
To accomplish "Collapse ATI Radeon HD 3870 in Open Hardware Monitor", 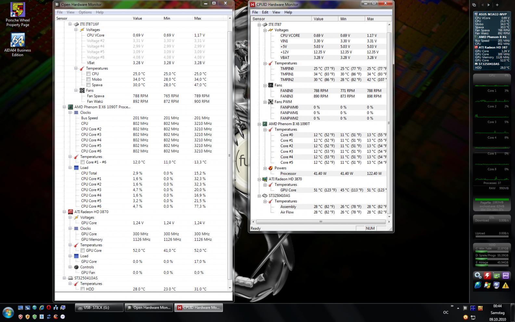I will tap(64, 212).
